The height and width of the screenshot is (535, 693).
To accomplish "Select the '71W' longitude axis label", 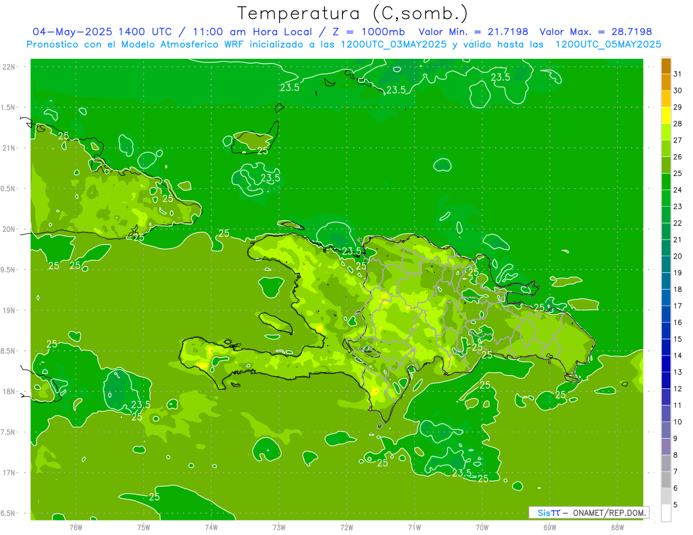I will [x=414, y=527].
